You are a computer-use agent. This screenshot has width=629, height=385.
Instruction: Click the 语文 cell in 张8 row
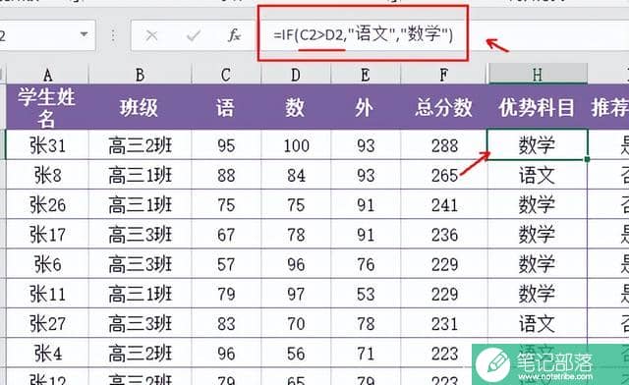538,175
